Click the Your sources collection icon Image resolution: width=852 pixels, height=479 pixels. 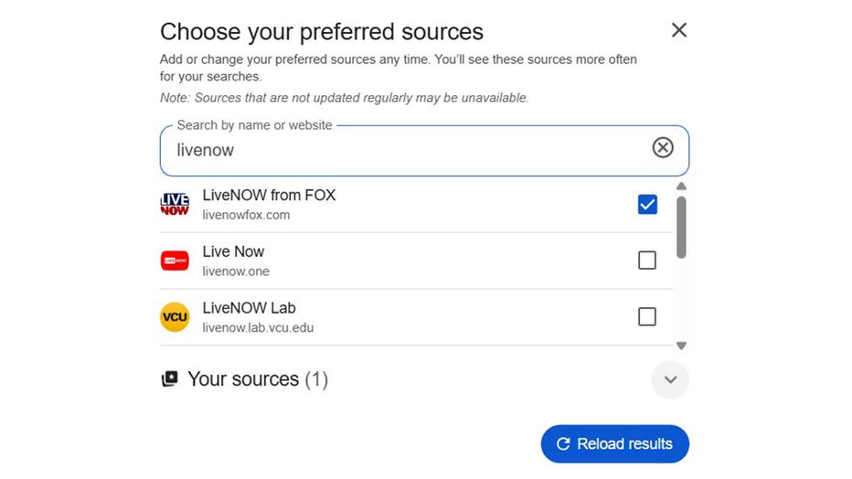coord(169,379)
